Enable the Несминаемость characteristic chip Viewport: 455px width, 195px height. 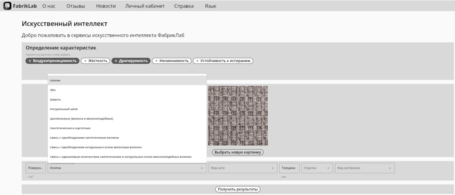pos(172,61)
